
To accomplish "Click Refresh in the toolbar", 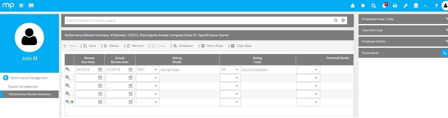I will pos(135,46).
